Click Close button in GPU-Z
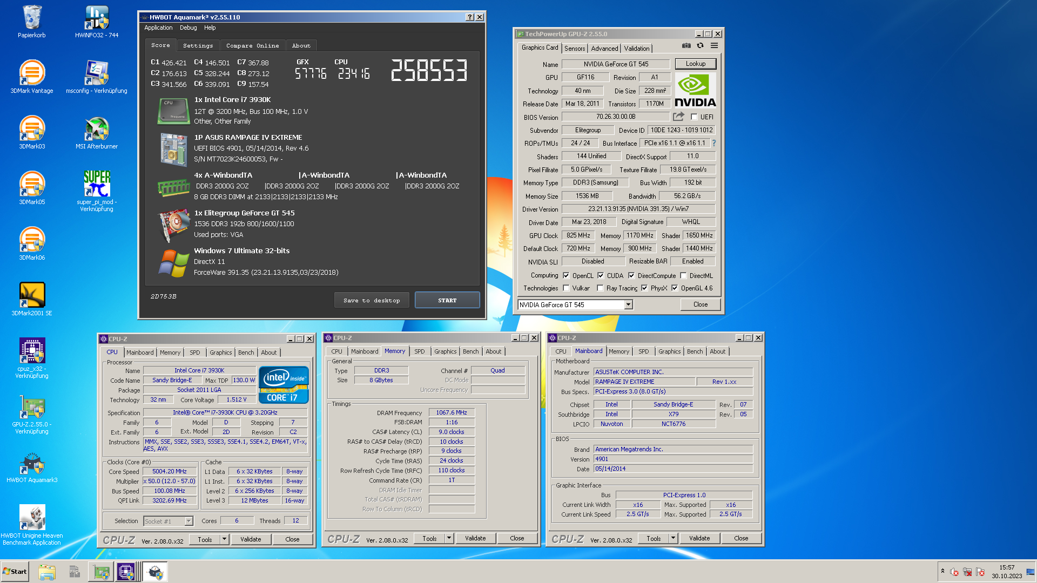1037x583 pixels. (701, 304)
